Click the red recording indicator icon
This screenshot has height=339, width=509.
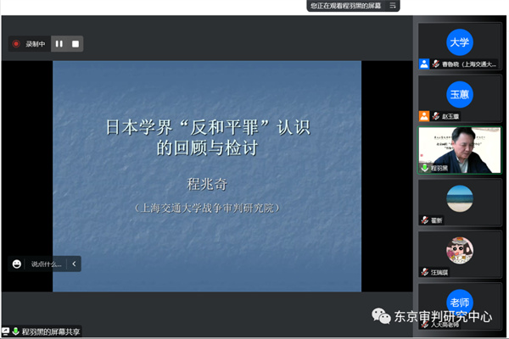coord(16,43)
